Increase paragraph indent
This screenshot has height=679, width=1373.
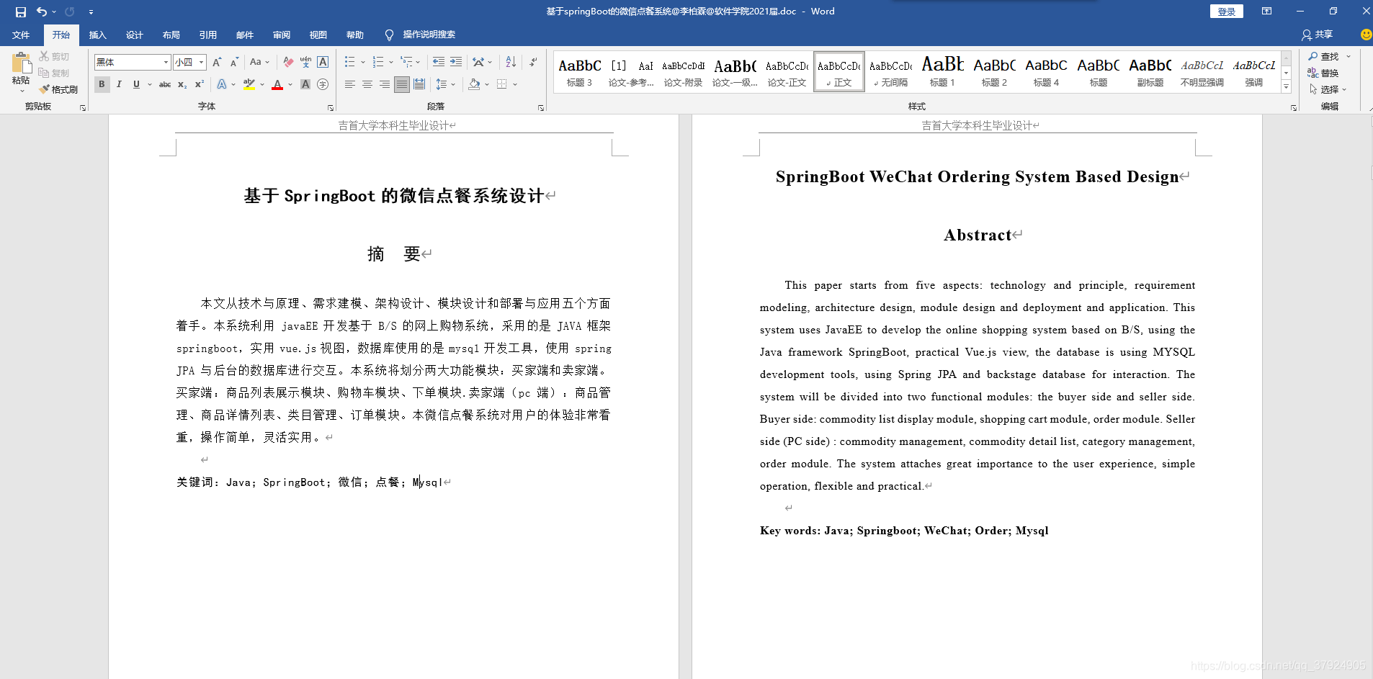456,62
